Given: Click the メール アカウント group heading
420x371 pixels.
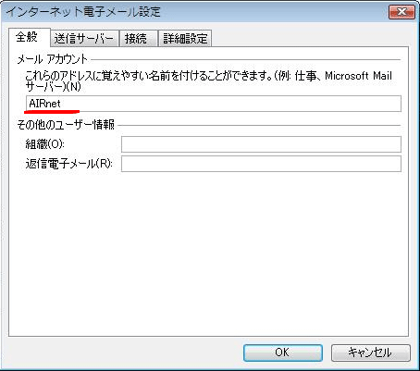Looking at the screenshot, I should 53,59.
